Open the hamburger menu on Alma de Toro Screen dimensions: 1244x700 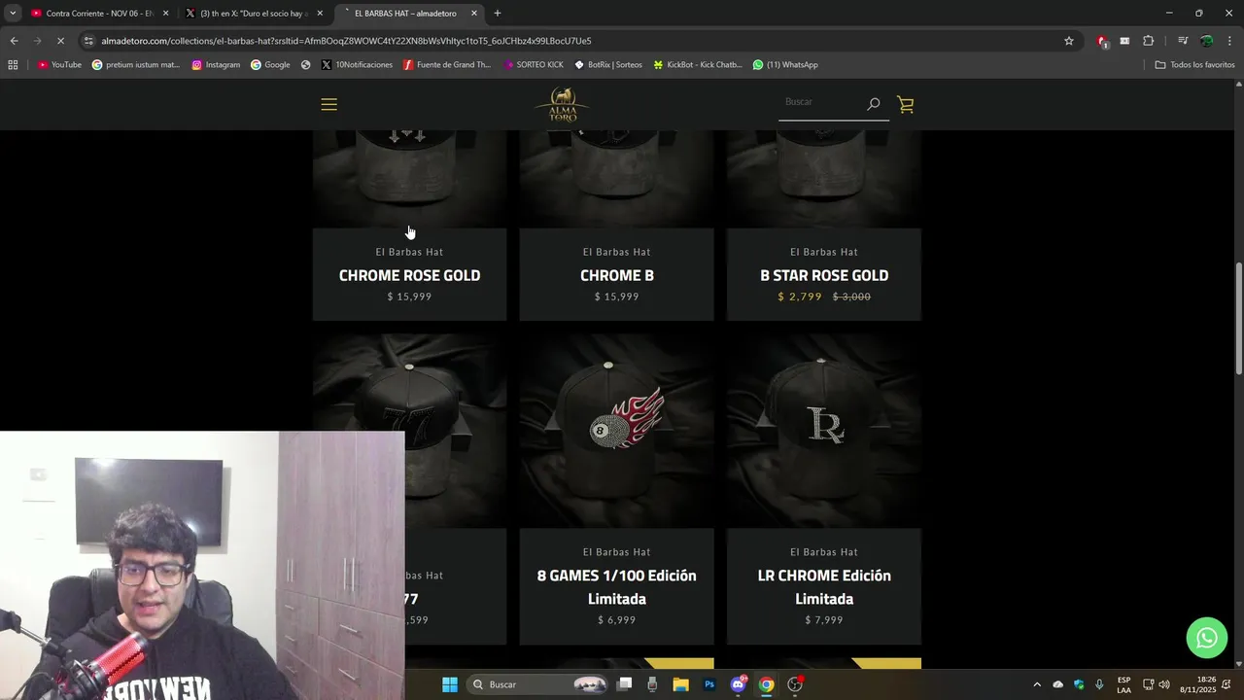pyautogui.click(x=328, y=104)
